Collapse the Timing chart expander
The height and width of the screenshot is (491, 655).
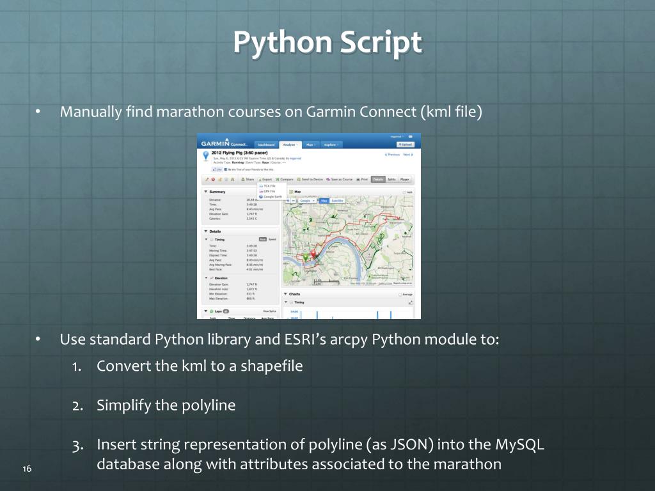286,302
